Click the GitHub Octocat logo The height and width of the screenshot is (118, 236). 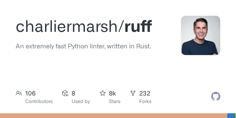(216, 96)
